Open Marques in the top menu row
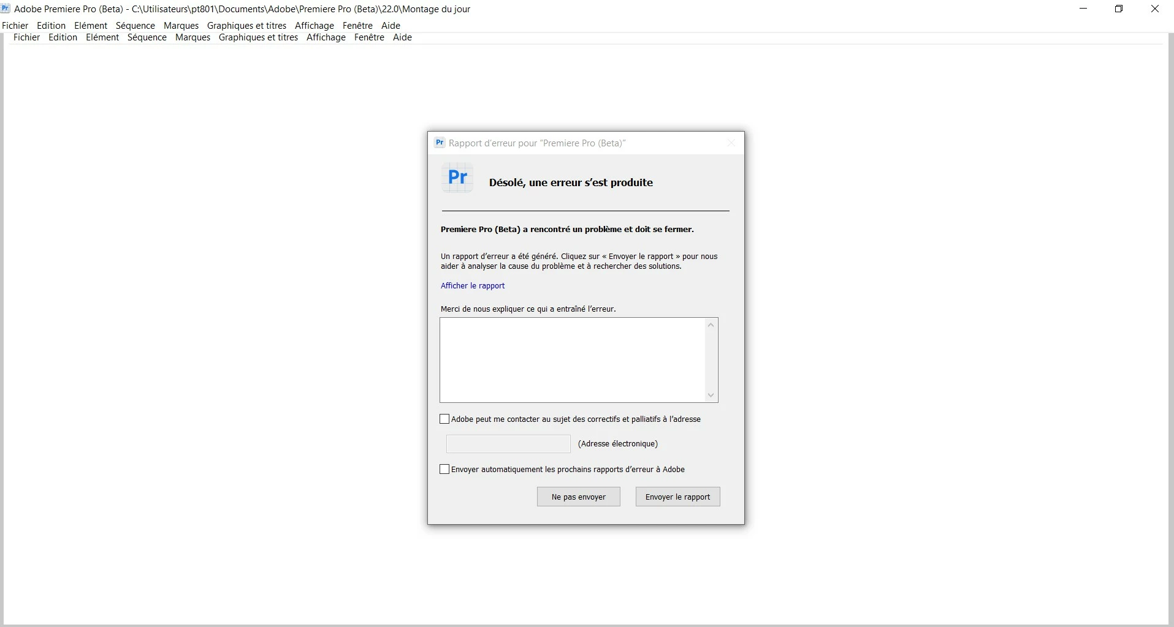 click(181, 26)
